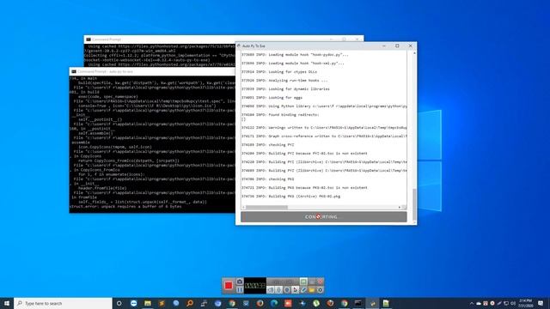Viewport: 550px width, 309px height.
Task: Show hidden system tray icons chevron
Action: [472, 303]
